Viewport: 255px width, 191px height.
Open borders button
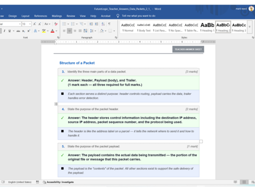pos(110,31)
